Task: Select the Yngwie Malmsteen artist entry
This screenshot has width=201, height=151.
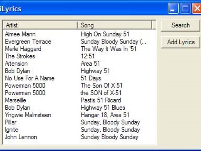Action: (x=28, y=115)
